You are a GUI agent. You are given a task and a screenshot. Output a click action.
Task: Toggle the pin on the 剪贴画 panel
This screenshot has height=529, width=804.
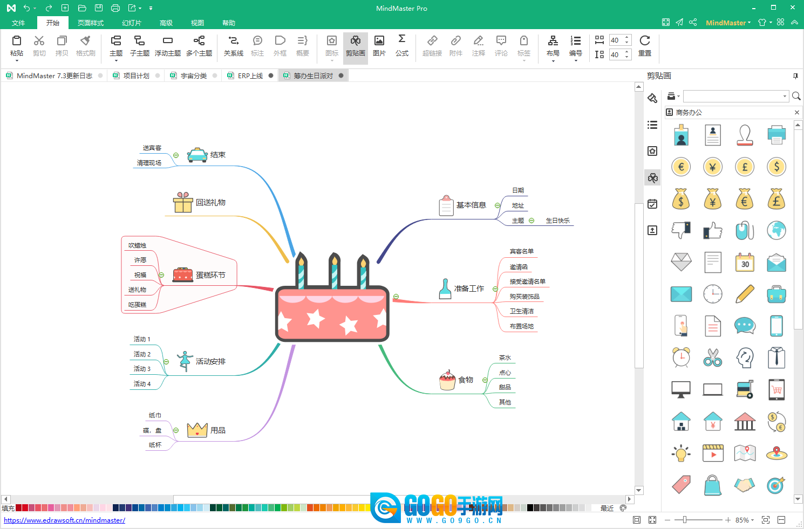click(795, 76)
